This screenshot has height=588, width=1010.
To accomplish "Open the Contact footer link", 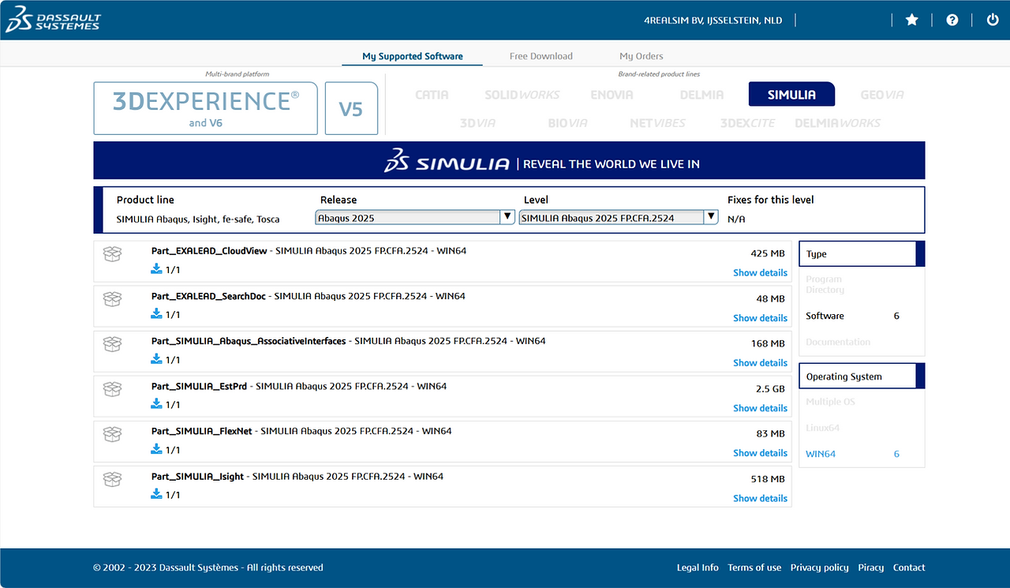I will [x=909, y=567].
